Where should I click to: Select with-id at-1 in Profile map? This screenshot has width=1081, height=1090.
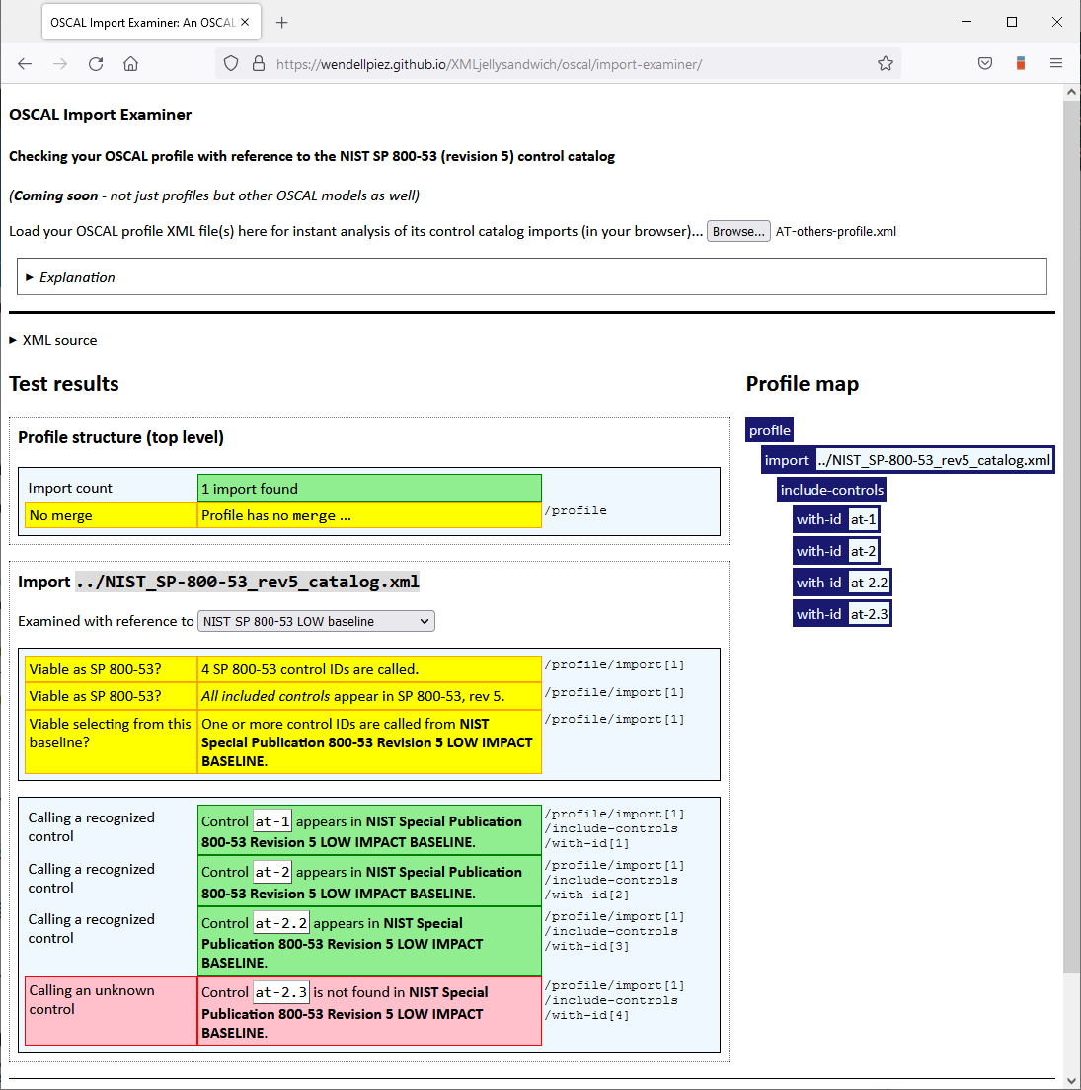(x=837, y=520)
